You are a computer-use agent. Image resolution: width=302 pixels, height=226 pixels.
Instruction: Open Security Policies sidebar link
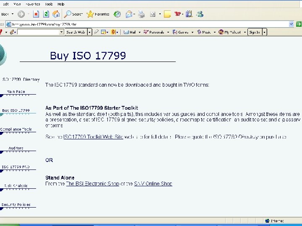16,205
